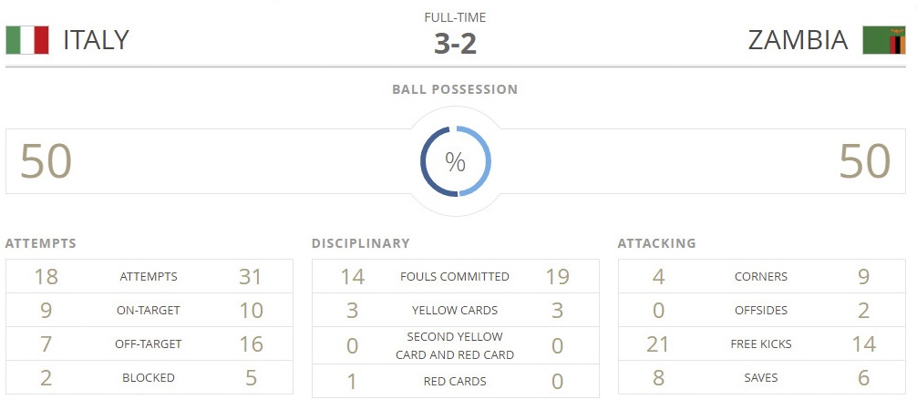The height and width of the screenshot is (410, 917).
Task: Click the Zambia flag icon
Action: point(884,40)
